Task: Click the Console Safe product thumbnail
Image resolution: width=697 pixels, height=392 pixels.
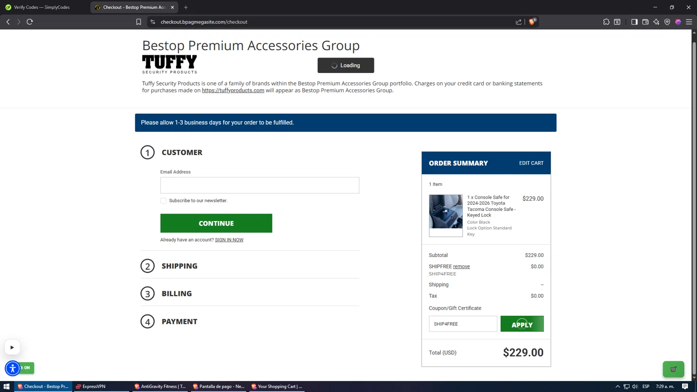Action: (446, 216)
